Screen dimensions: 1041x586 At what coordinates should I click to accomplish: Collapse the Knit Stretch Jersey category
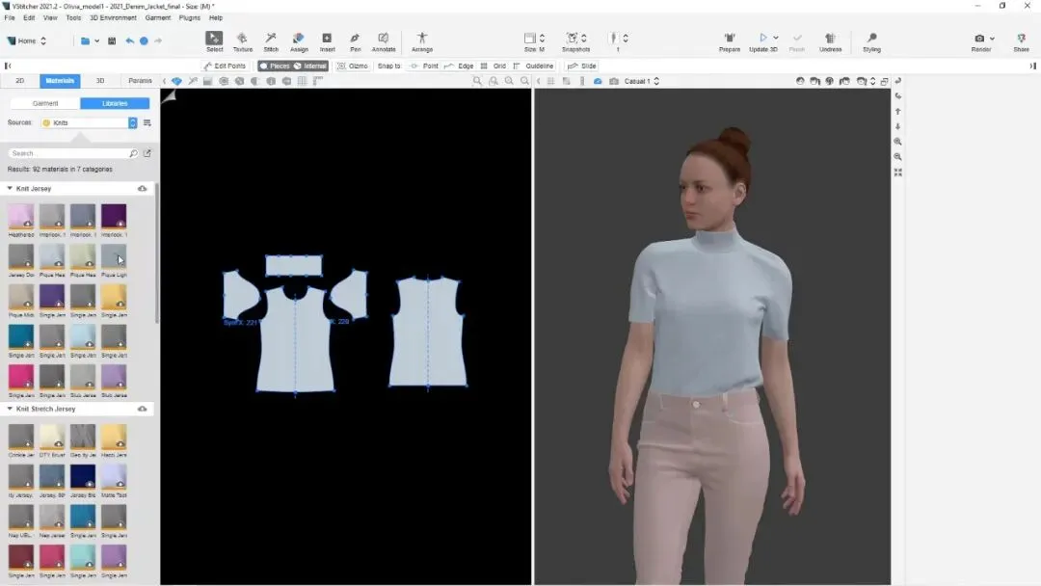point(11,409)
